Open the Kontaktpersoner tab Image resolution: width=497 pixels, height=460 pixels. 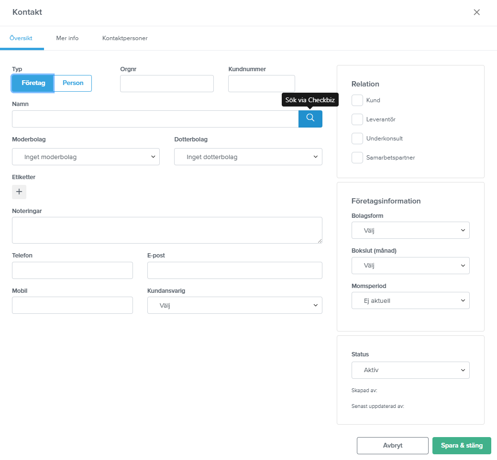[125, 38]
